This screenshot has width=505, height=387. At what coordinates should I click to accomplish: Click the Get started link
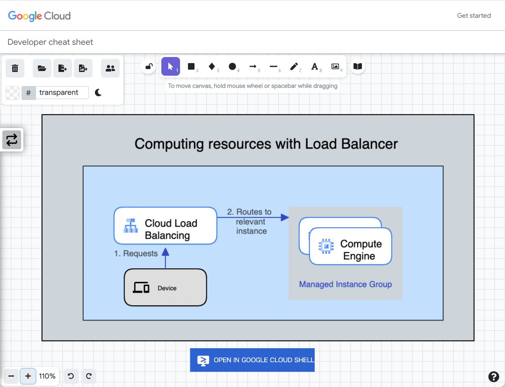pos(474,15)
